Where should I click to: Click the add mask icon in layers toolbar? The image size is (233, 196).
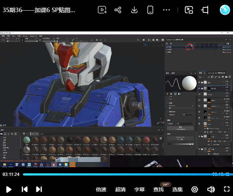pos(212,77)
